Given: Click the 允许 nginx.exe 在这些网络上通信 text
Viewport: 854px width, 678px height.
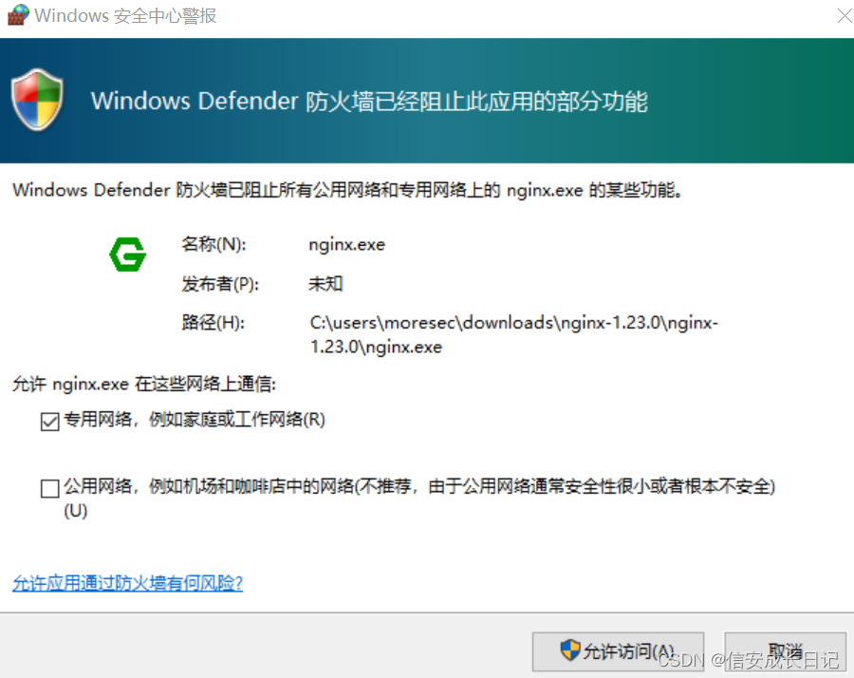Looking at the screenshot, I should click(x=144, y=385).
